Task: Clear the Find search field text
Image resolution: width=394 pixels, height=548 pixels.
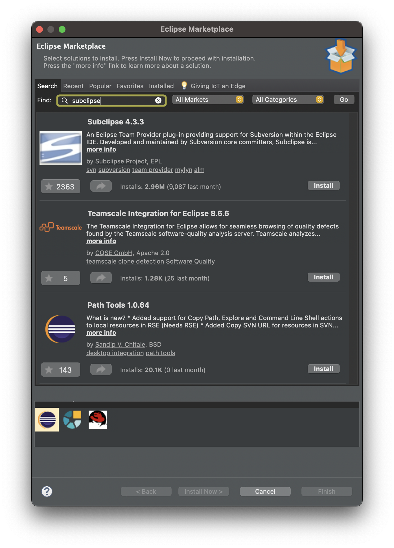Action: coord(158,100)
